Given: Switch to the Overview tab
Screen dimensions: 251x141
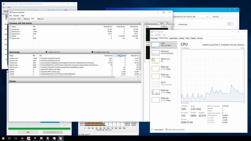Looking at the screenshot, I should click(13, 19).
